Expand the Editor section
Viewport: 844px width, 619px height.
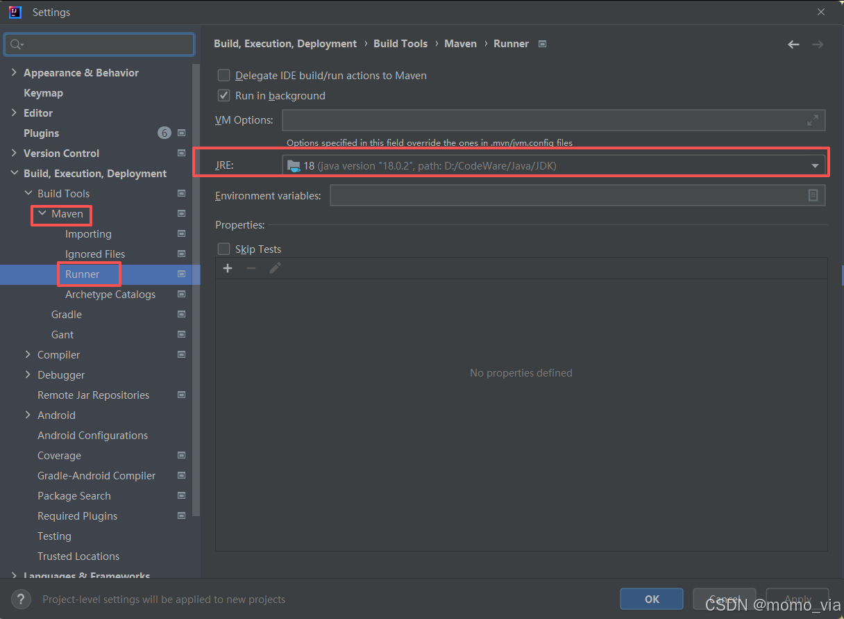tap(14, 113)
